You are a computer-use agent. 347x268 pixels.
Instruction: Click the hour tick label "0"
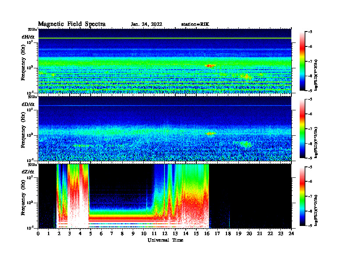(38, 233)
